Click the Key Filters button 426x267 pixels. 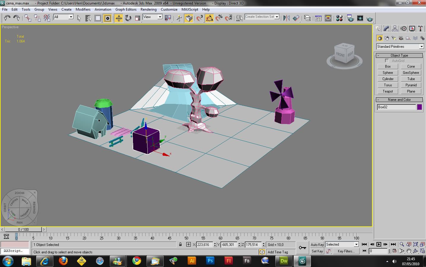point(346,251)
